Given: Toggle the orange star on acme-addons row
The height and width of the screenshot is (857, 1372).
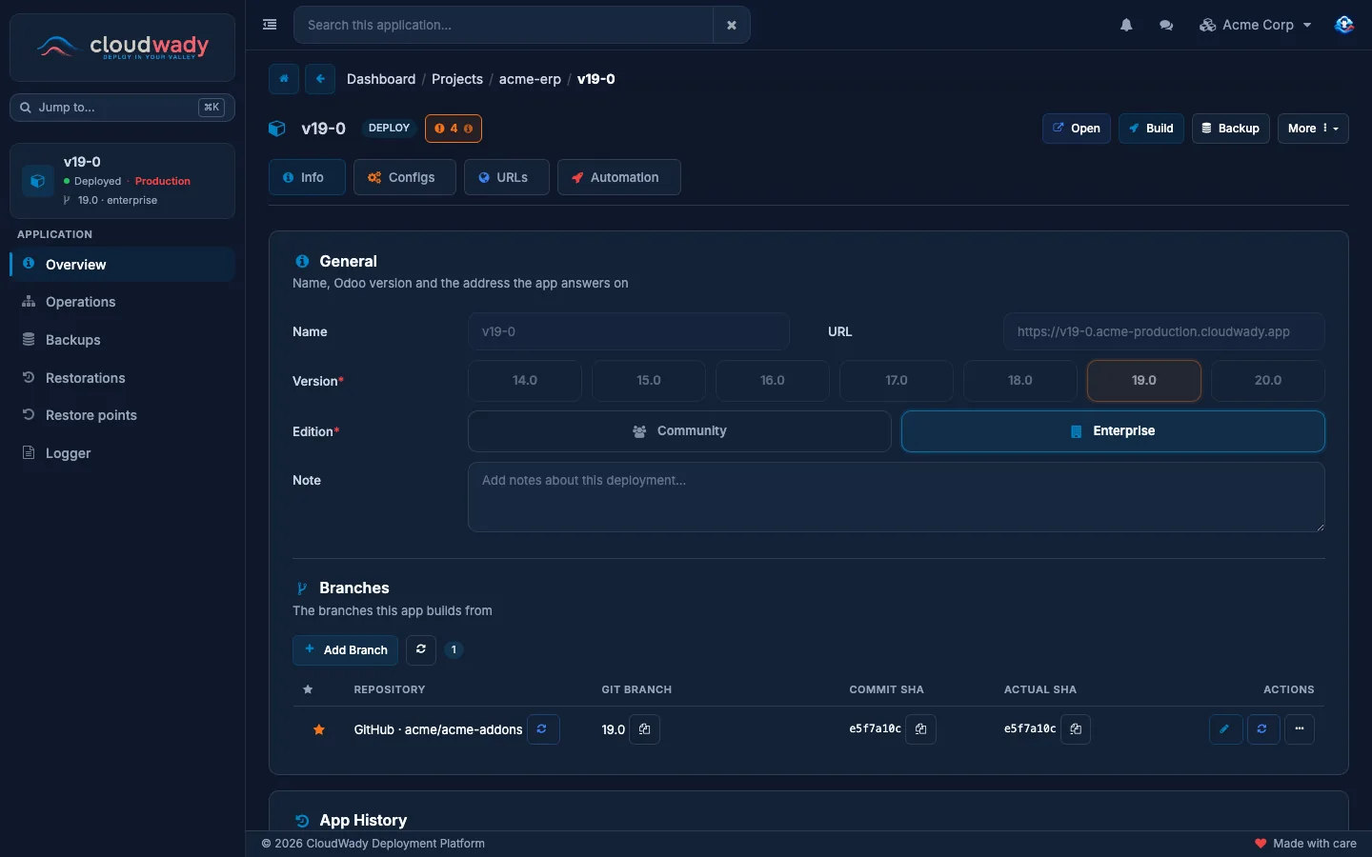Looking at the screenshot, I should click(319, 729).
